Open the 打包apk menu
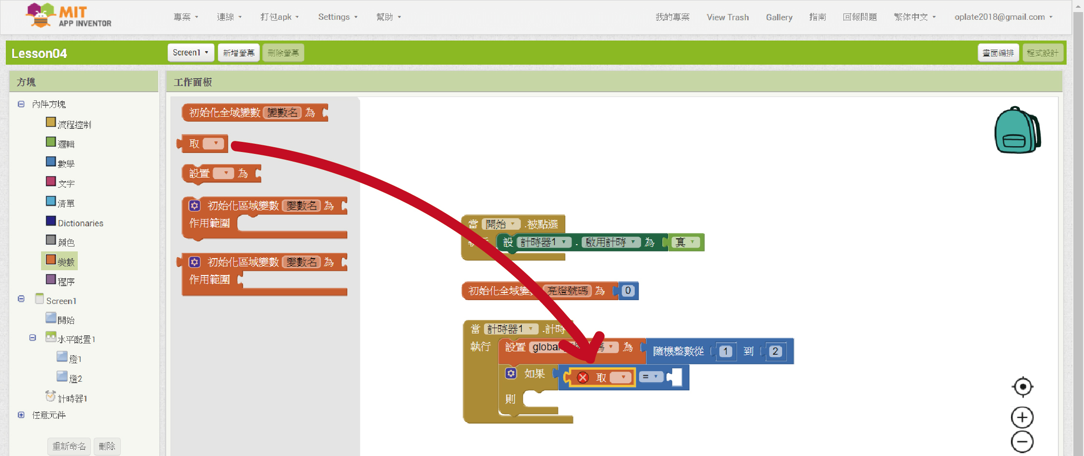 [x=280, y=17]
